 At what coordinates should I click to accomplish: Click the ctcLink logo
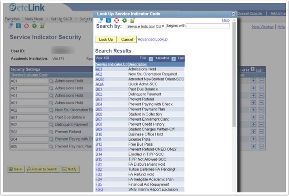tap(27, 7)
